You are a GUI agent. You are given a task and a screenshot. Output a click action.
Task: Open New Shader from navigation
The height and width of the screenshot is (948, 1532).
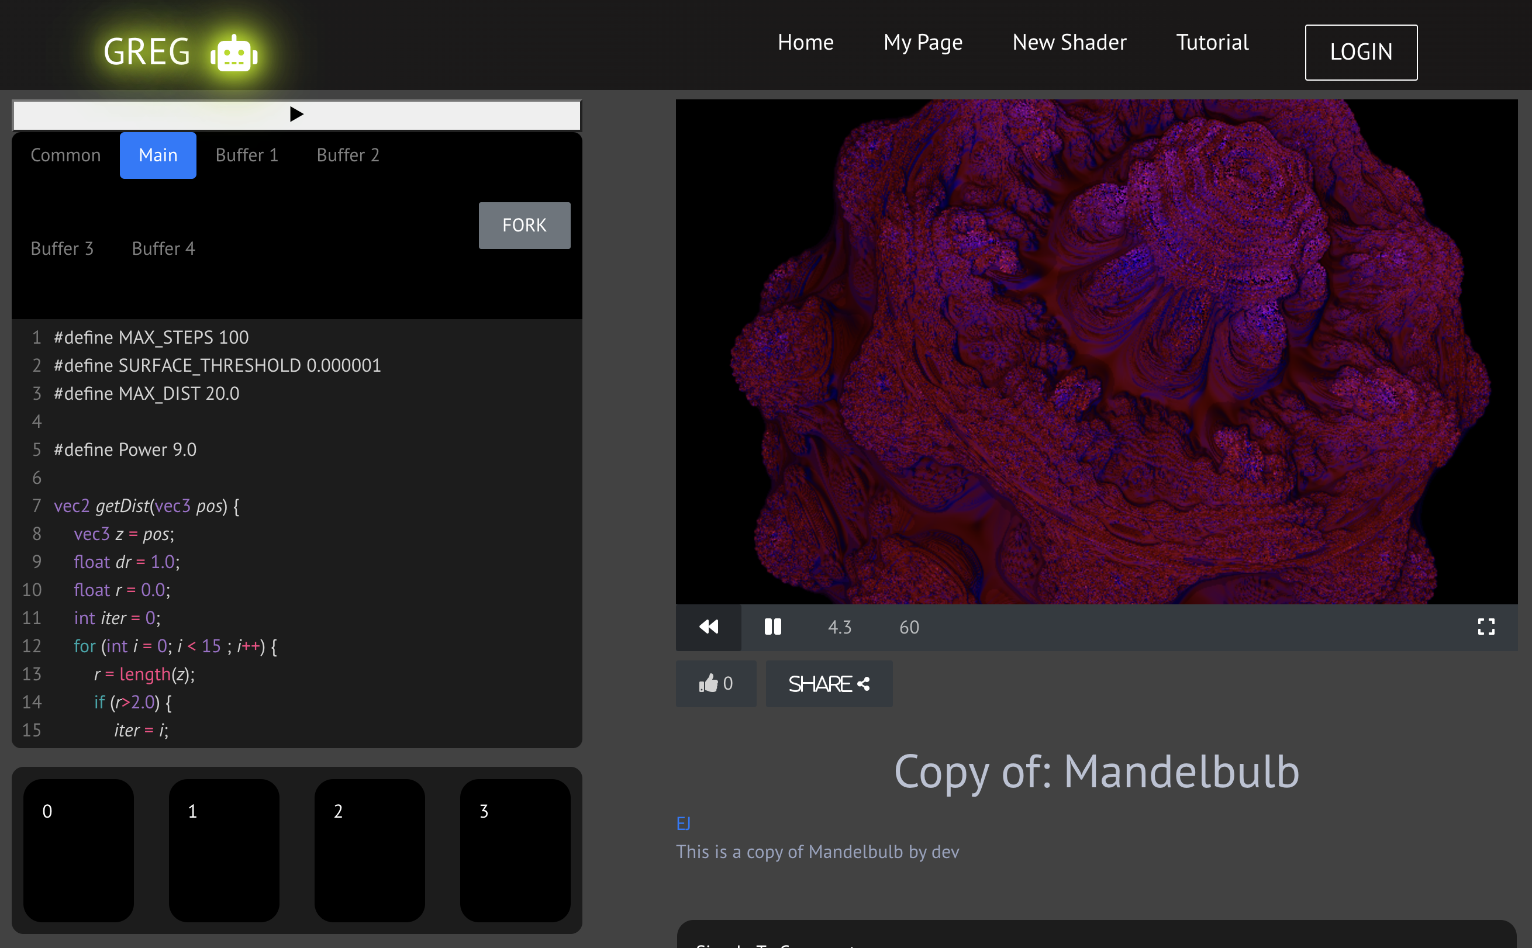pyautogui.click(x=1069, y=42)
